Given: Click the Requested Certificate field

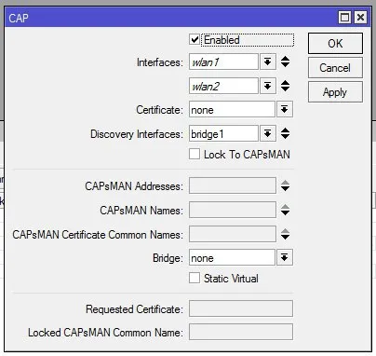Looking at the screenshot, I should 241,308.
